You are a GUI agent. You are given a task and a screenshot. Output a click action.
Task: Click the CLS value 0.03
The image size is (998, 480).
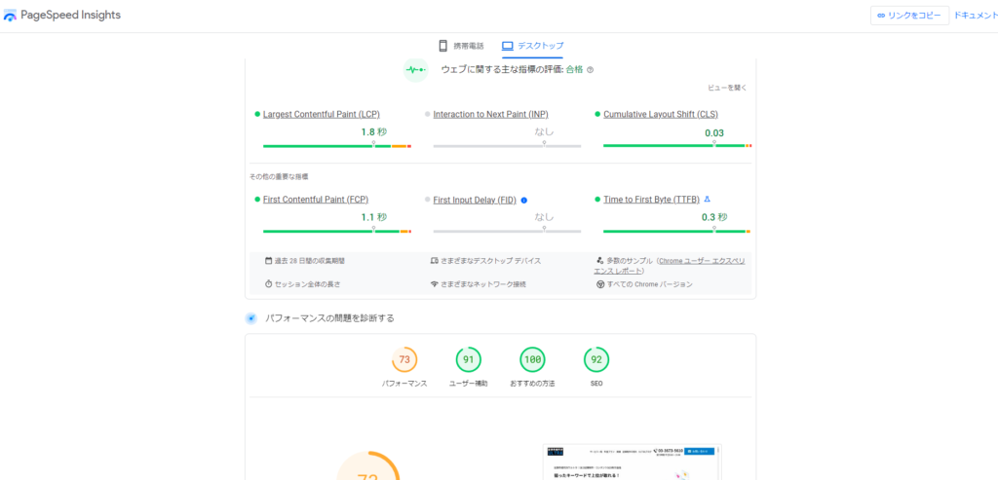click(x=714, y=132)
